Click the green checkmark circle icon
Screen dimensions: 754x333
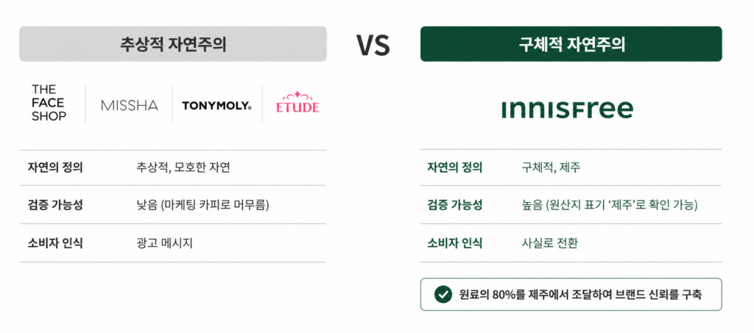[441, 295]
